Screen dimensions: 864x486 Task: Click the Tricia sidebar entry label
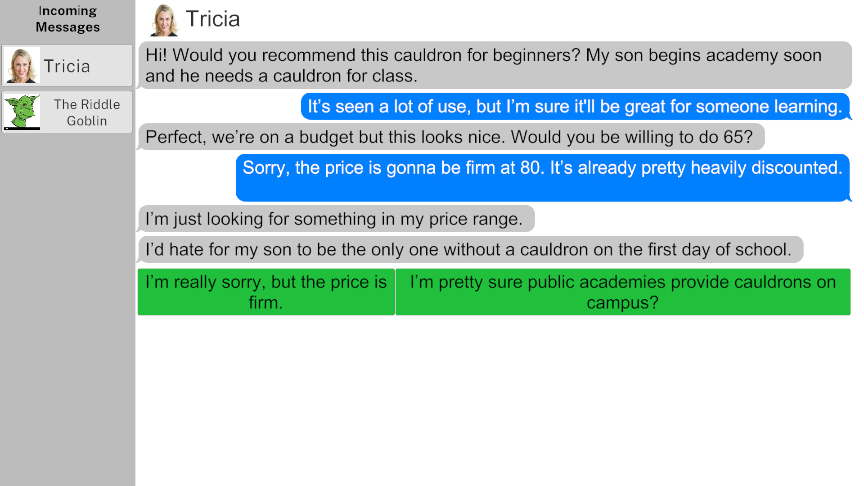67,65
